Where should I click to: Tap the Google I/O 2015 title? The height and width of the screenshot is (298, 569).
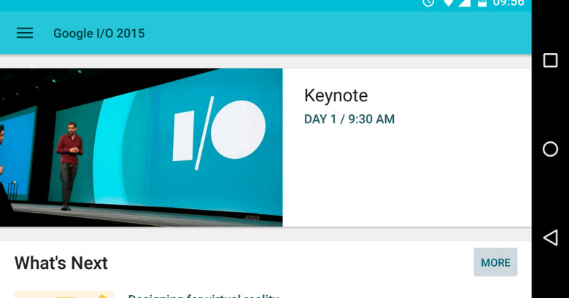(x=99, y=34)
